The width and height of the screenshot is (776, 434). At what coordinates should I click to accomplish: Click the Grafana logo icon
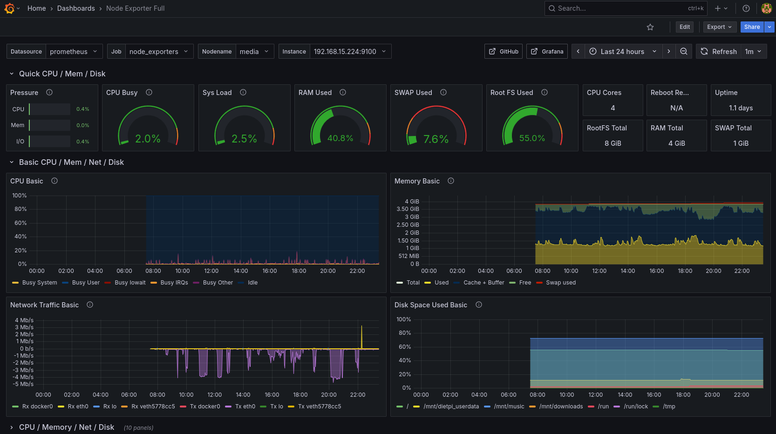(x=9, y=8)
